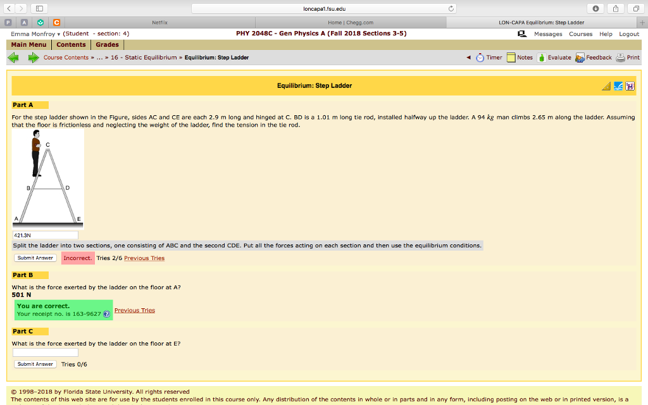Click 'Tries 0/6' text in Part C

tap(74, 364)
